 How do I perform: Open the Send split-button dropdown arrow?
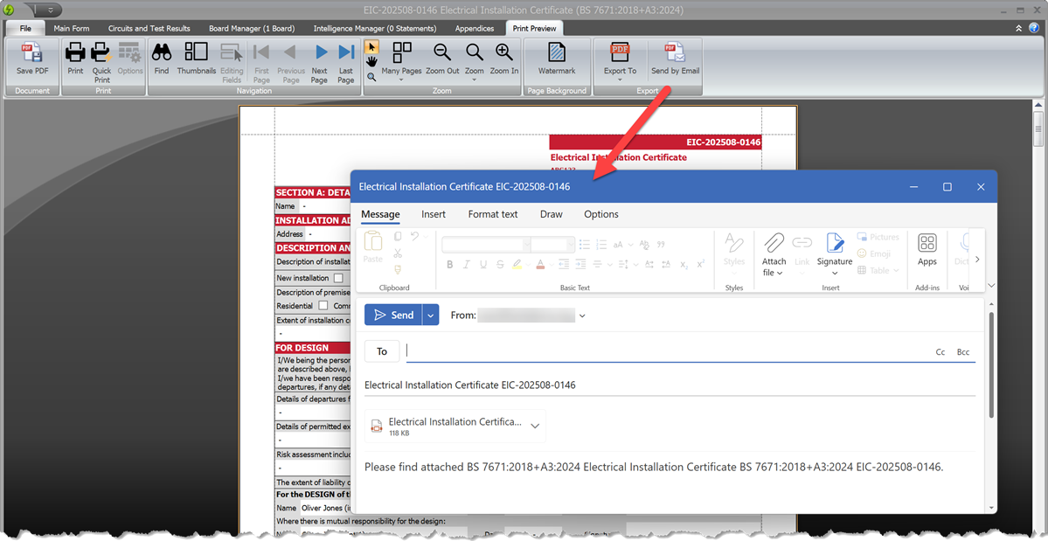[x=429, y=315]
